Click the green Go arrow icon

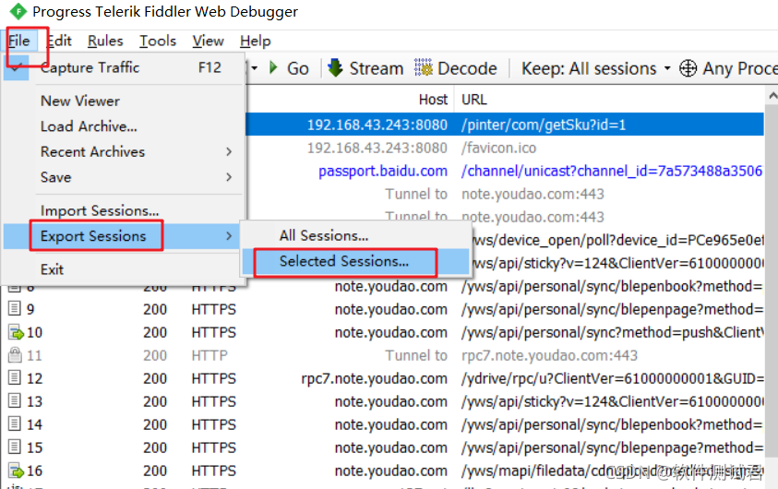click(273, 67)
